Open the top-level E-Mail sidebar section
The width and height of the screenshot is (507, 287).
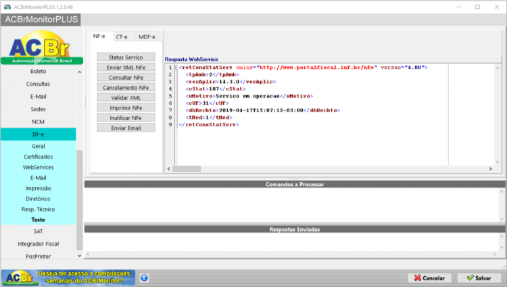tap(38, 97)
